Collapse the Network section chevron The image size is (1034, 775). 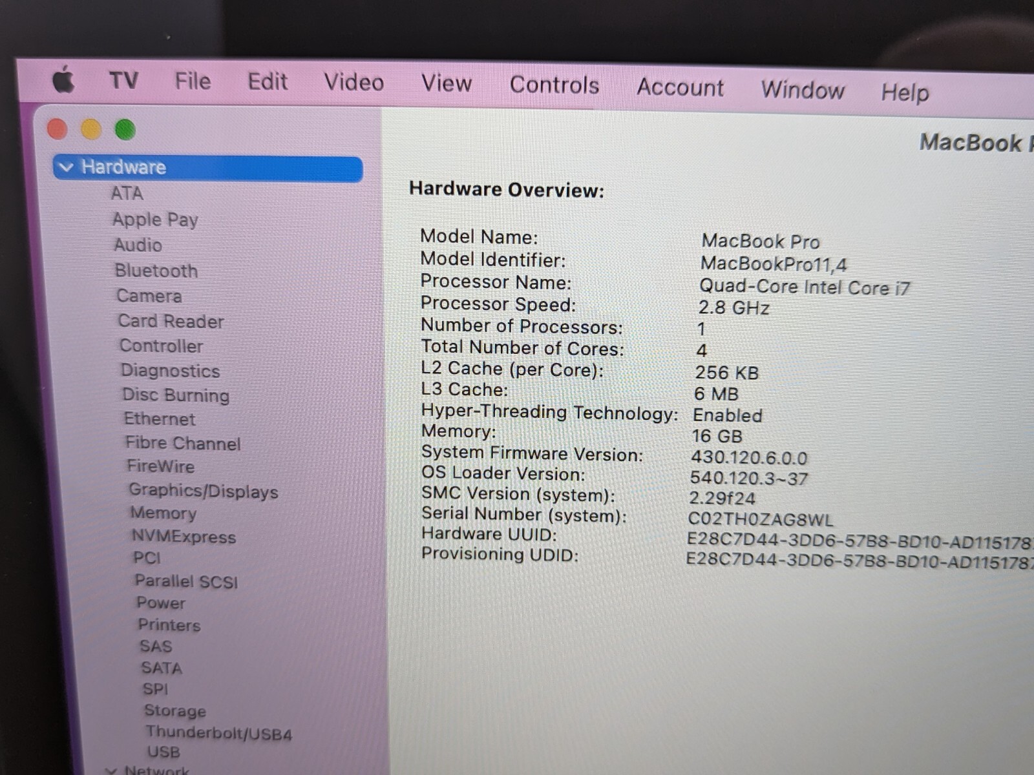tap(112, 770)
